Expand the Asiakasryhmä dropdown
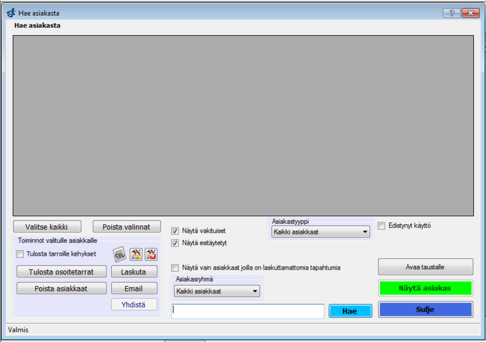486x342 pixels. tap(217, 292)
